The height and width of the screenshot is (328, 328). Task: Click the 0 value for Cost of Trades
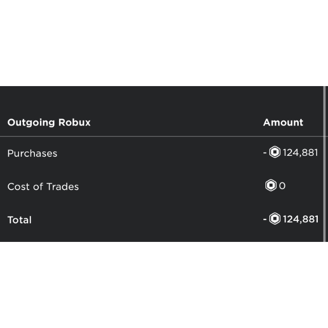[282, 186]
